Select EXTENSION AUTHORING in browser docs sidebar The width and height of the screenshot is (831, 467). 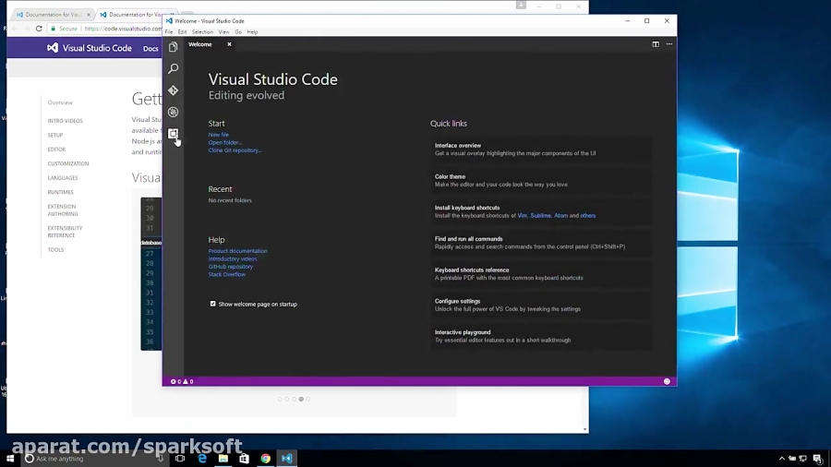coord(63,210)
